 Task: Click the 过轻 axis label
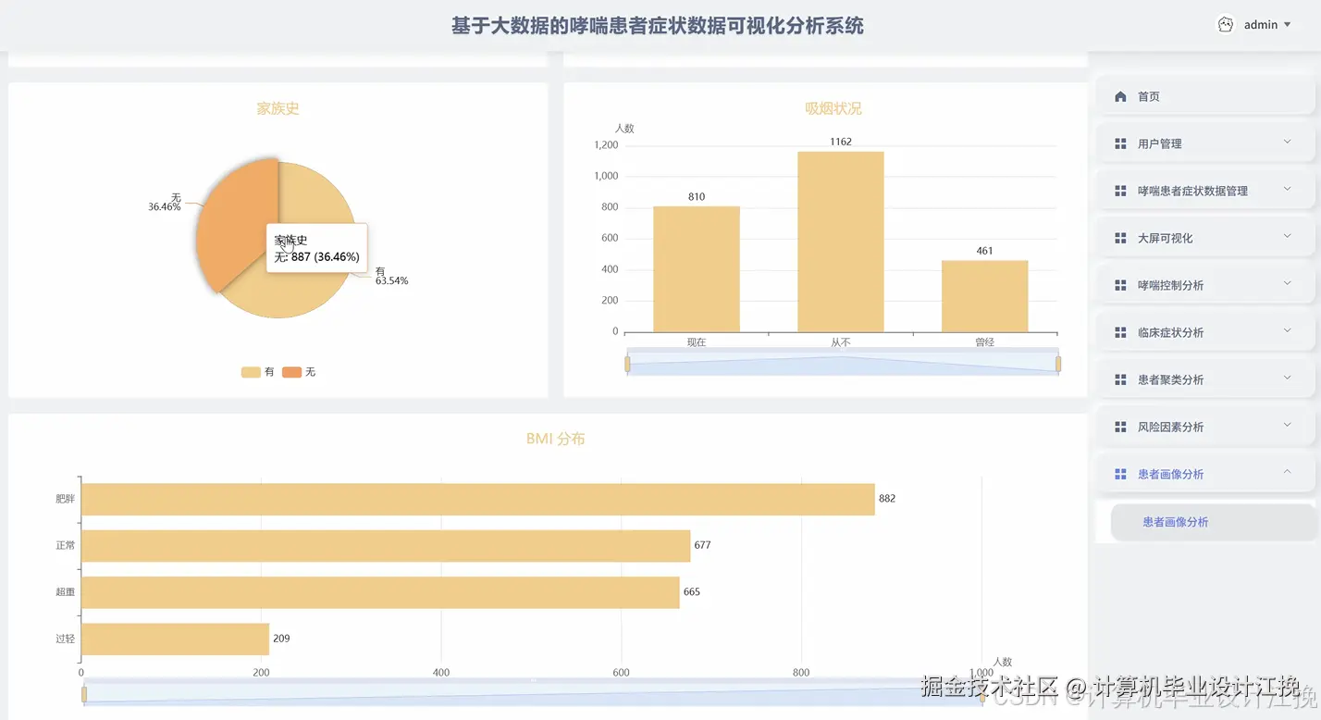(65, 639)
